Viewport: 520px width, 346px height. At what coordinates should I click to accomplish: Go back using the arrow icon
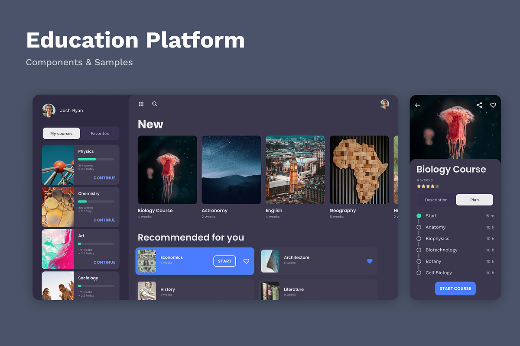418,105
